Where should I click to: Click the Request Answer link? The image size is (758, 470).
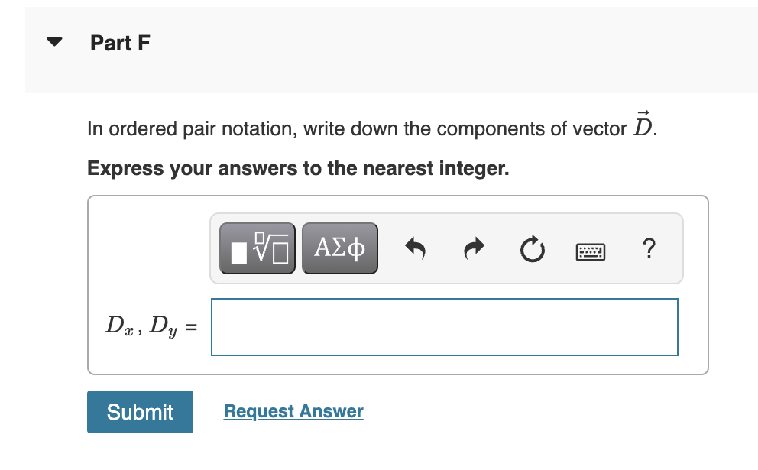293,411
